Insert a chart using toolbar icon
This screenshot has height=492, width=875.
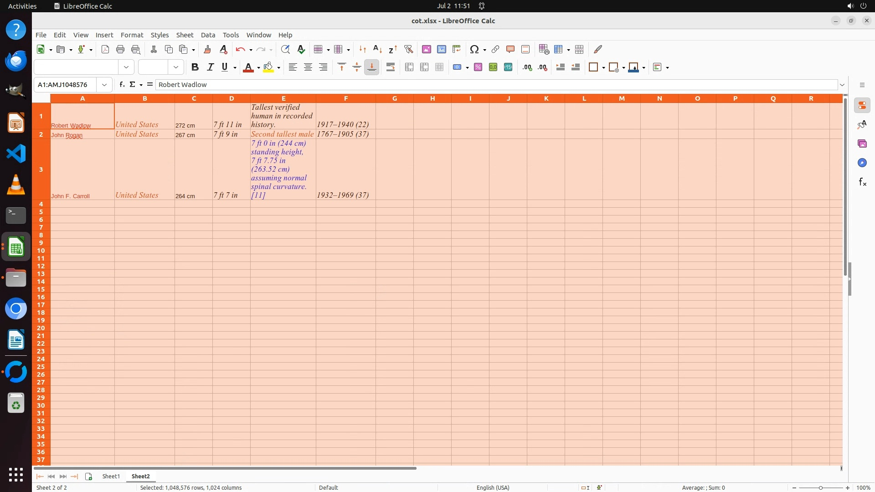point(441,49)
